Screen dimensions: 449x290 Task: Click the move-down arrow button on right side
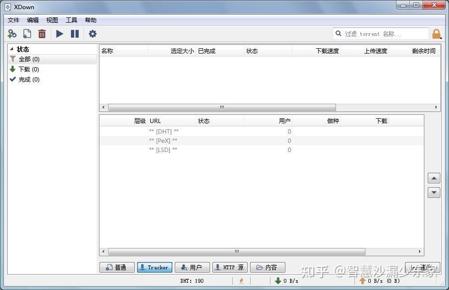[434, 192]
